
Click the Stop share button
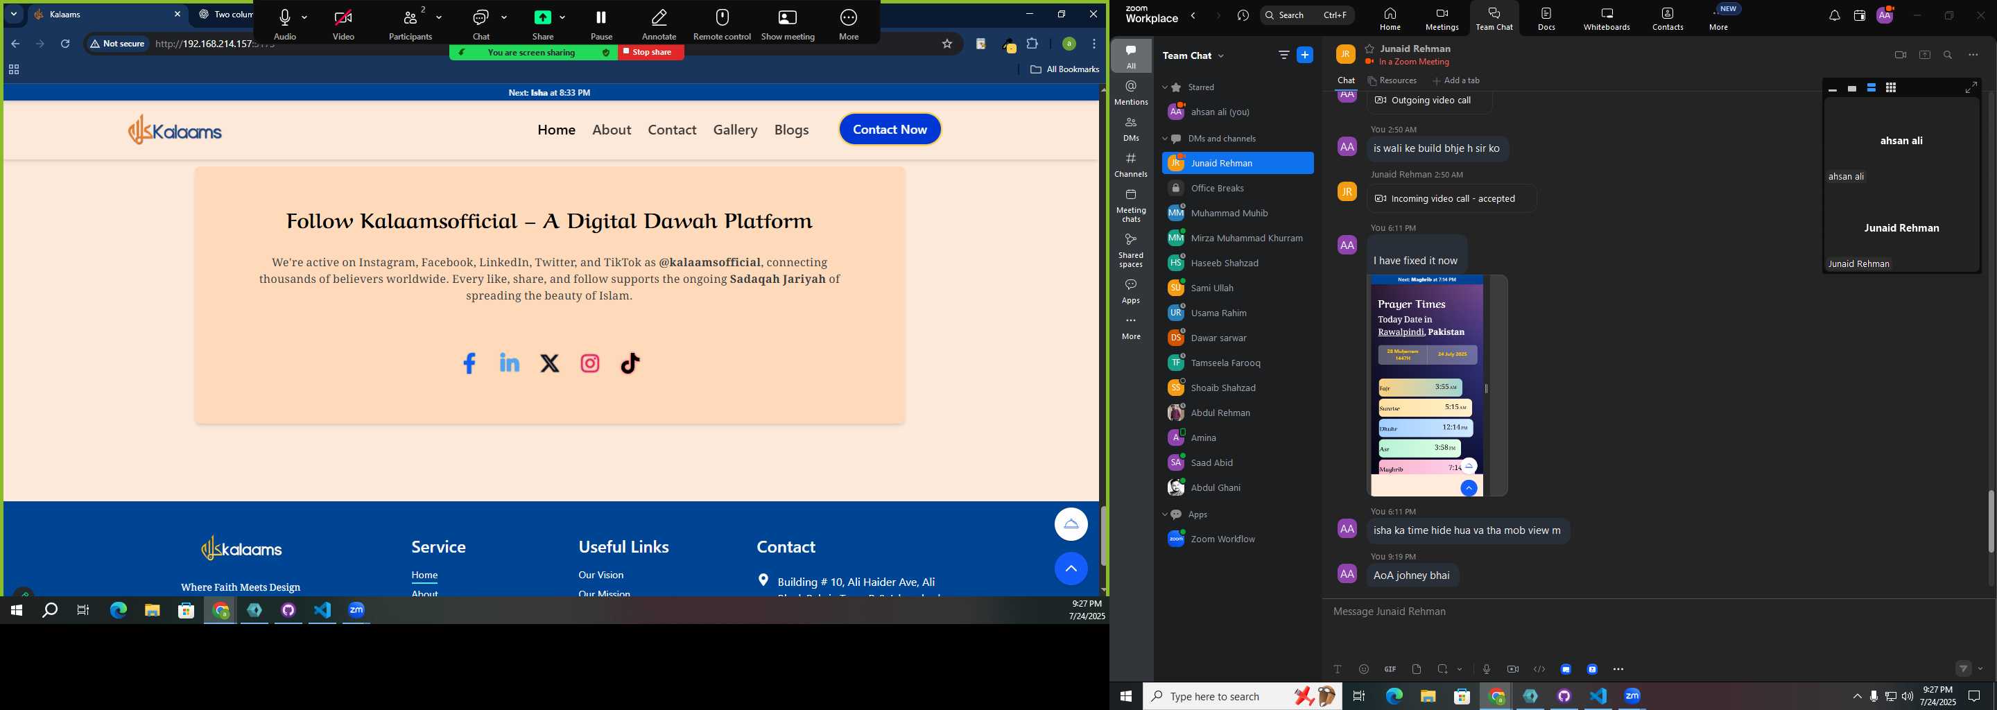pos(650,52)
